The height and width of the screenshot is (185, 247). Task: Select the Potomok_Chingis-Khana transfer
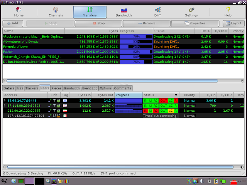pos(123,57)
